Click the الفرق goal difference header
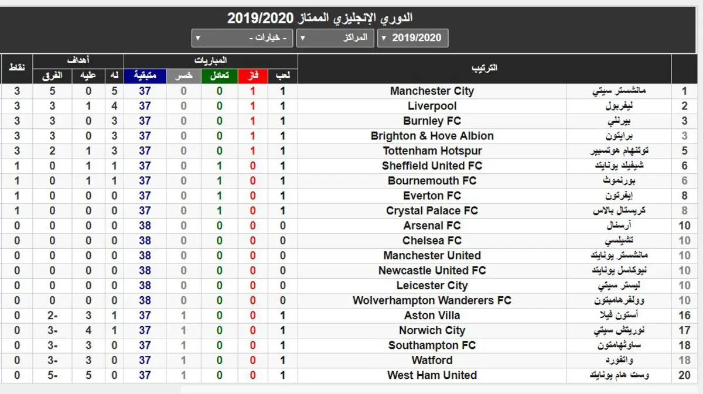Image resolution: width=703 pixels, height=394 pixels. [x=52, y=76]
